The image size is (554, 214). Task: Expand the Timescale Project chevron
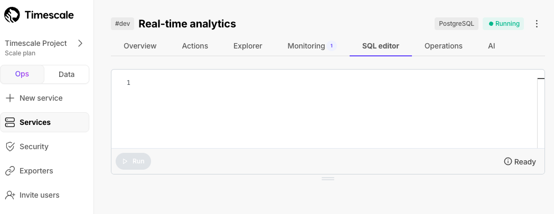pyautogui.click(x=80, y=43)
